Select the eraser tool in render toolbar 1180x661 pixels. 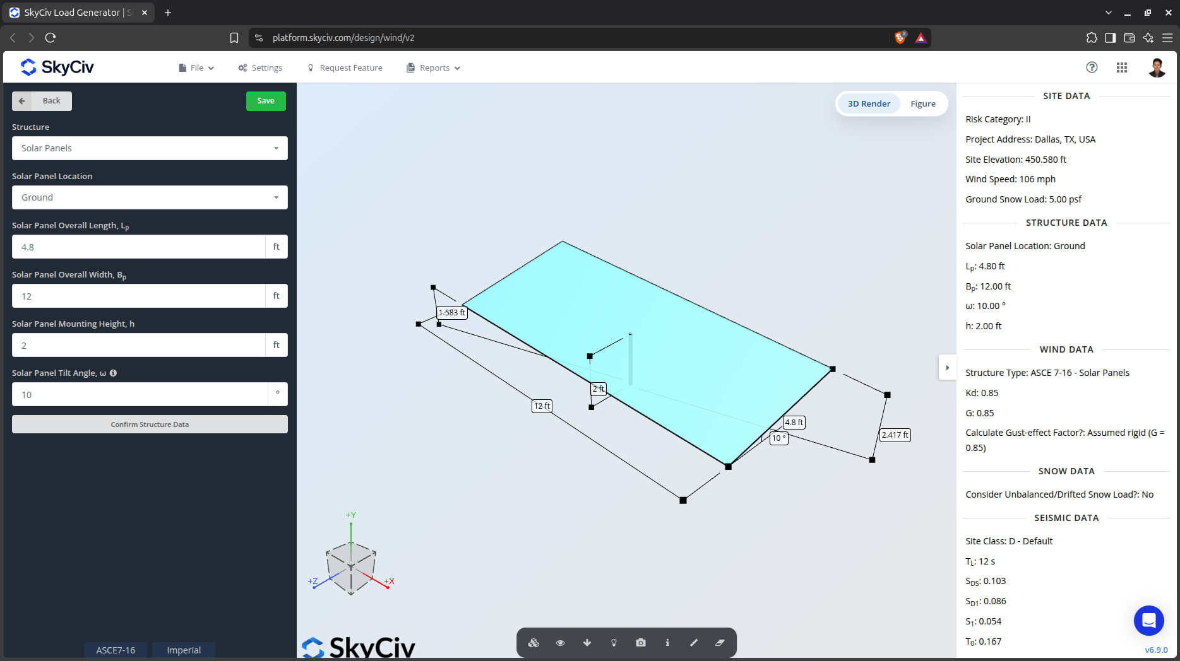pyautogui.click(x=720, y=643)
